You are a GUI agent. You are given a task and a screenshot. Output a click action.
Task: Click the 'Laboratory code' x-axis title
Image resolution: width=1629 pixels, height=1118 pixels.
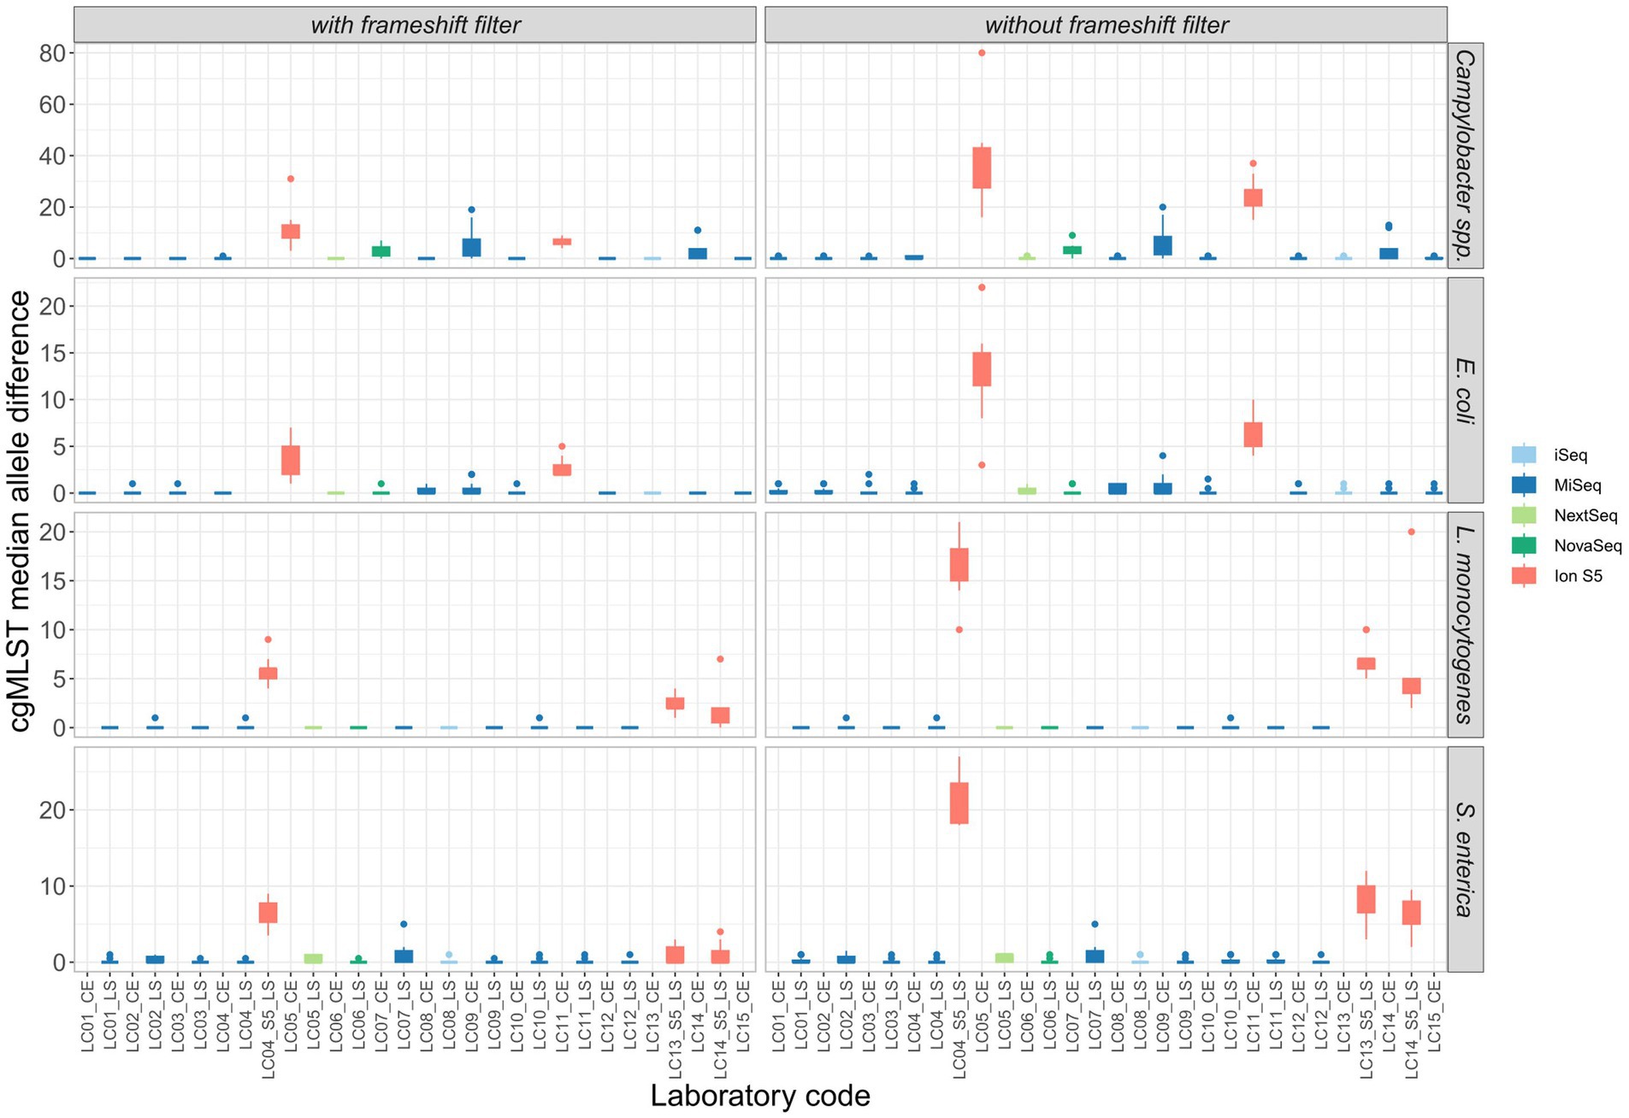coord(760,1096)
